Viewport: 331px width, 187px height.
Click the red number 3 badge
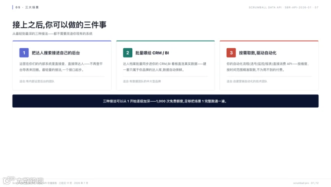coord(231,53)
